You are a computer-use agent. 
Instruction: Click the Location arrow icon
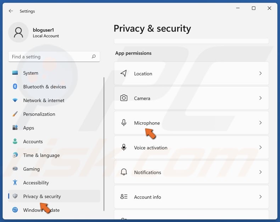click(124, 73)
